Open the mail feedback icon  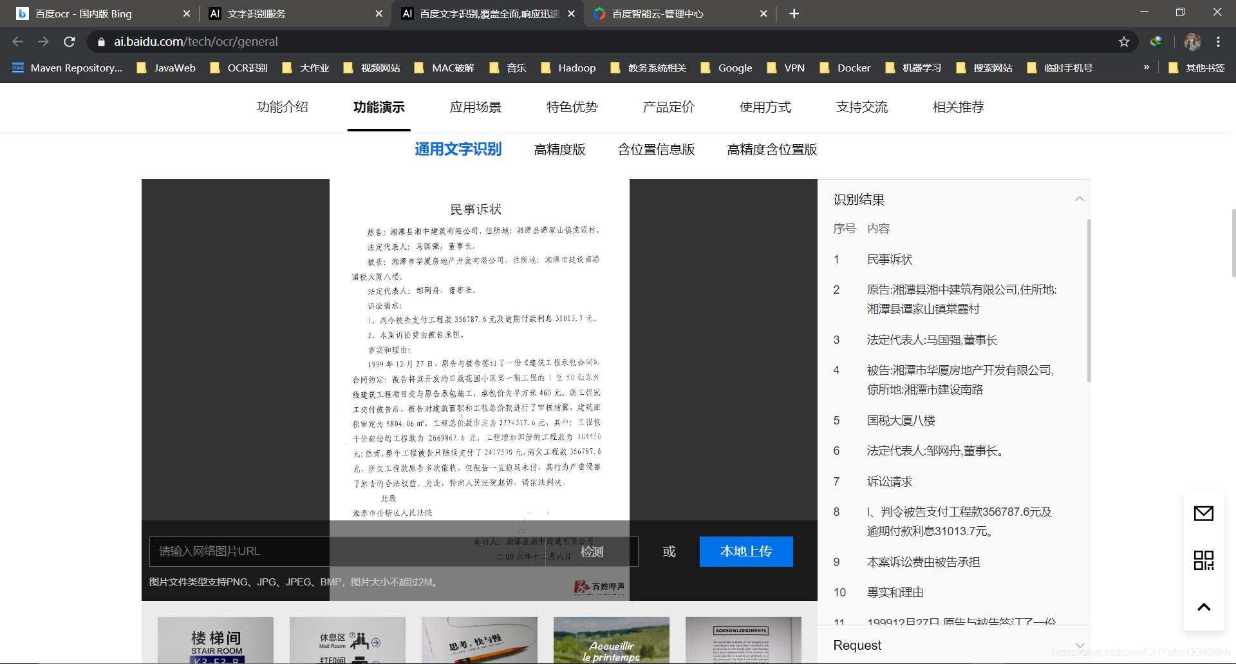pyautogui.click(x=1203, y=513)
